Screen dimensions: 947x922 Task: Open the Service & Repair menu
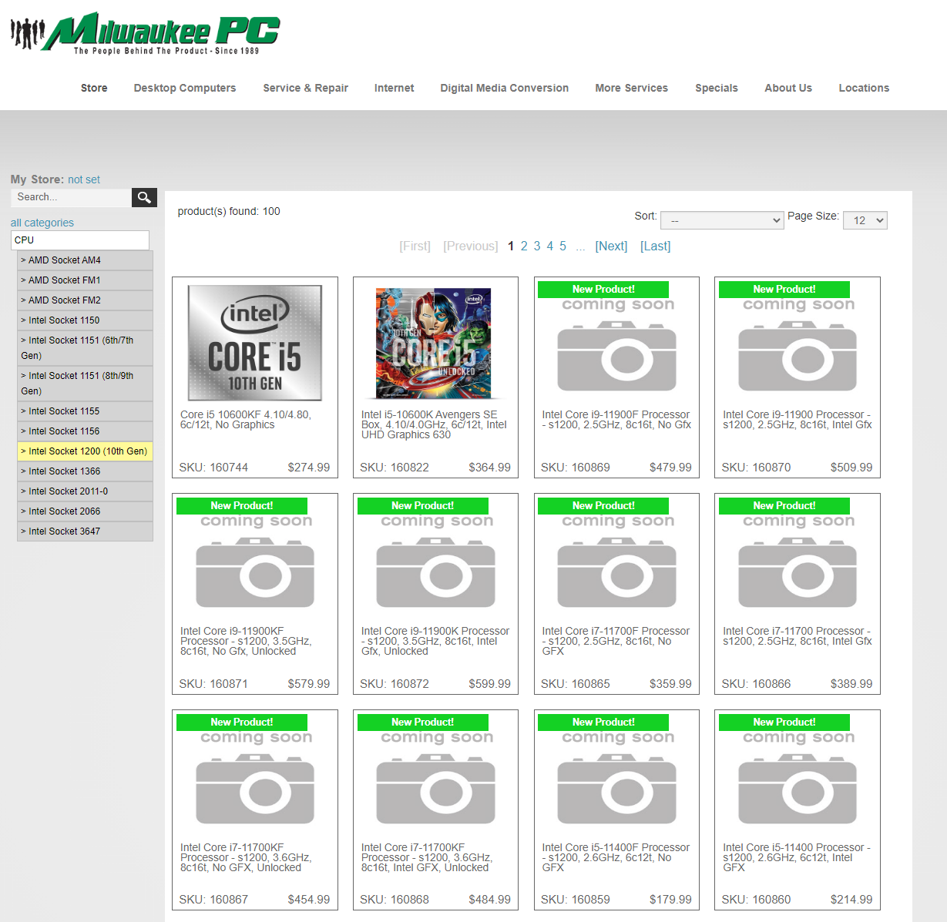[306, 88]
